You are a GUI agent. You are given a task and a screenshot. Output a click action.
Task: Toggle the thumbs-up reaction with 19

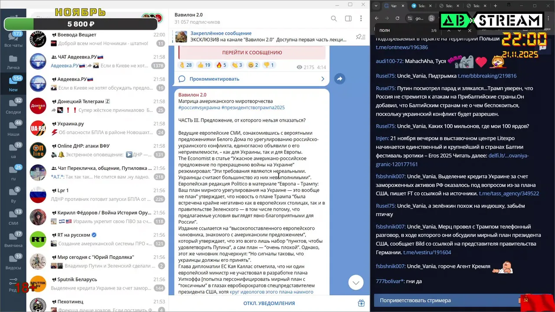tap(204, 65)
